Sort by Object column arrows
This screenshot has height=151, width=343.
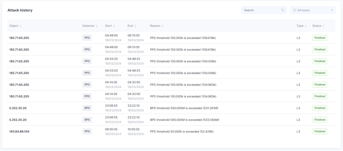pyautogui.click(x=21, y=26)
